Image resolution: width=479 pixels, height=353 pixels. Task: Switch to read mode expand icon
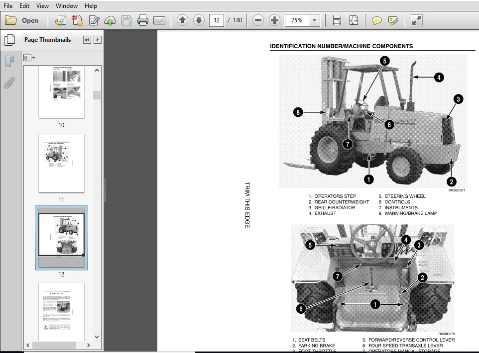(x=416, y=20)
